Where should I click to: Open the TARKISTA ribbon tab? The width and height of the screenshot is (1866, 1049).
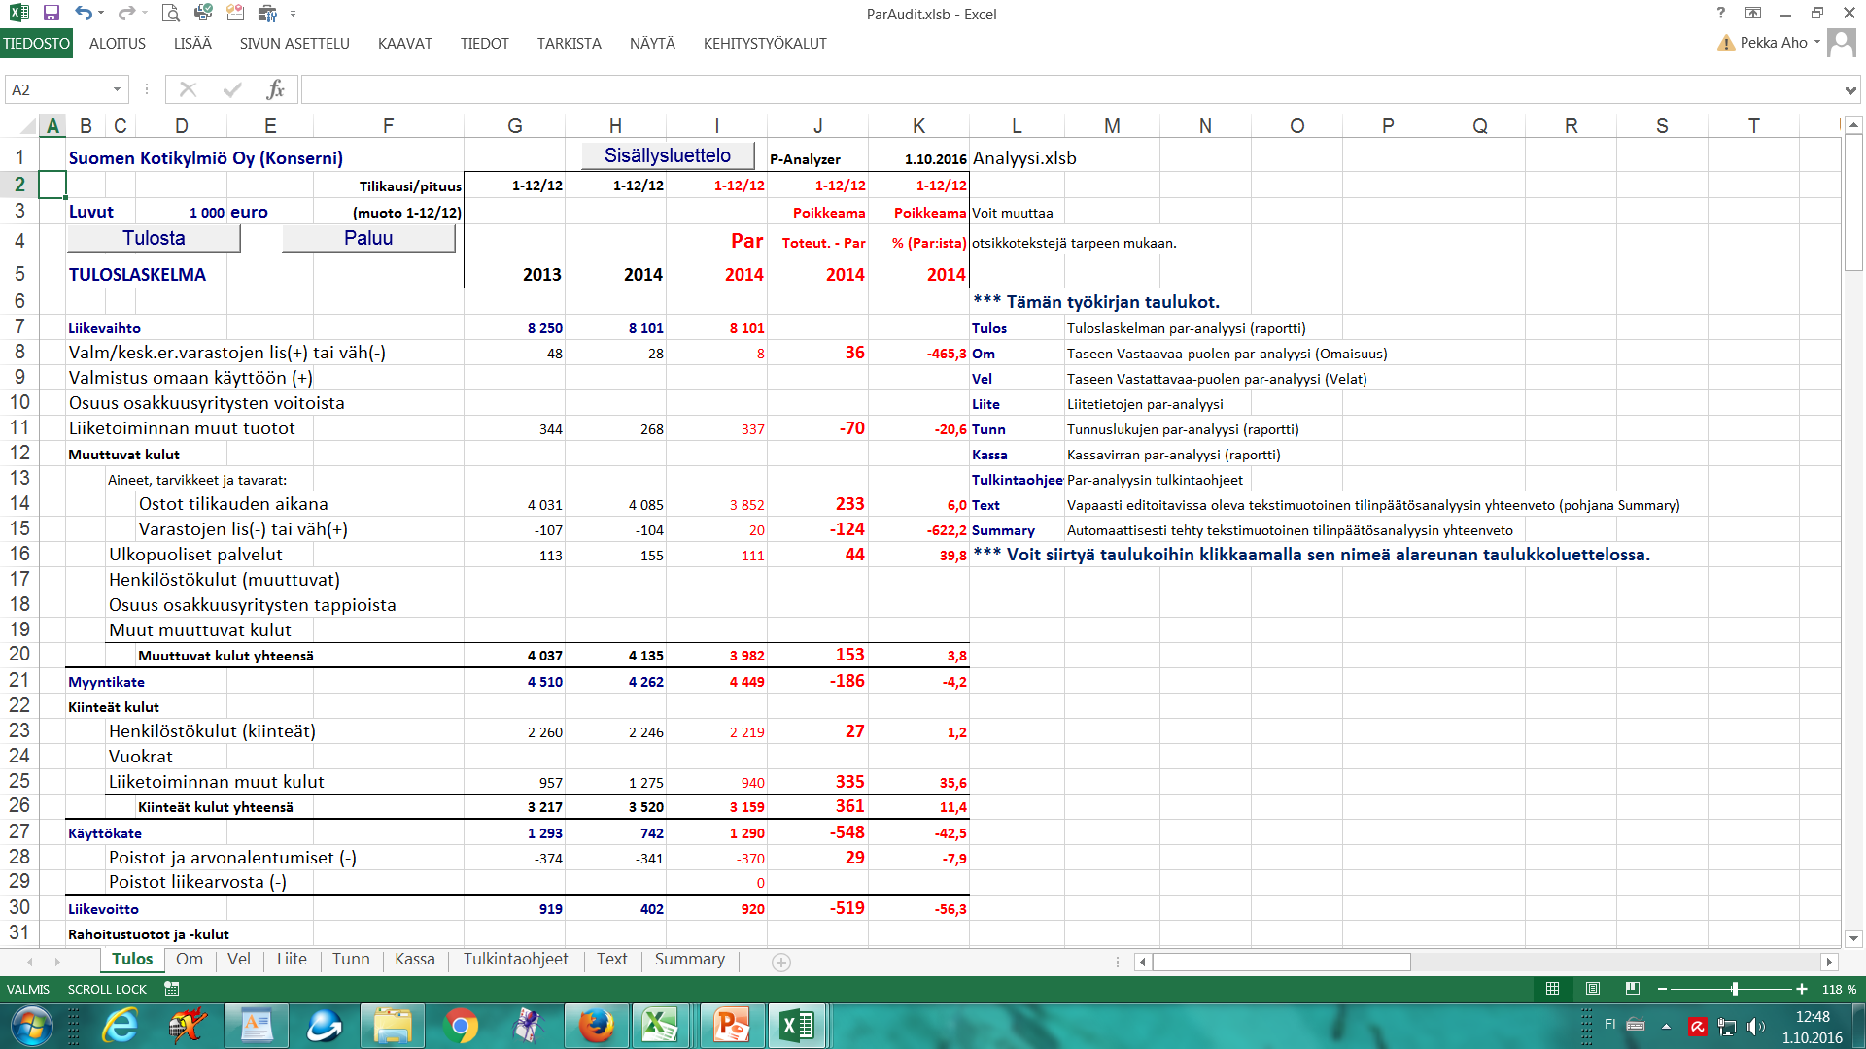click(x=570, y=44)
